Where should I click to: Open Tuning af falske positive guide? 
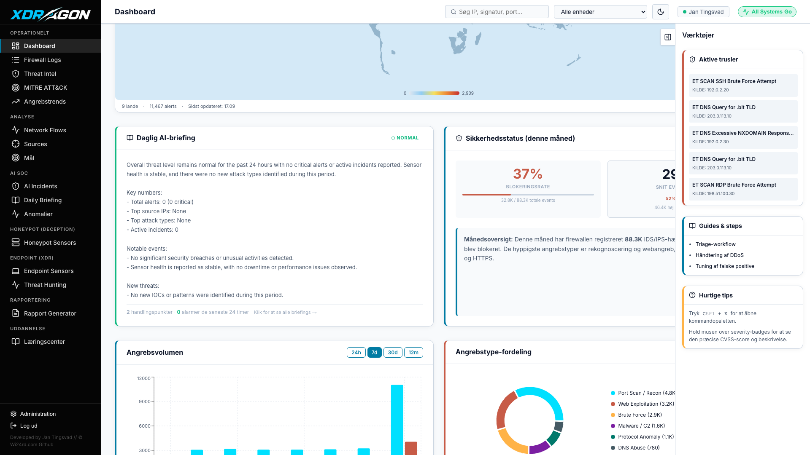[725, 266]
